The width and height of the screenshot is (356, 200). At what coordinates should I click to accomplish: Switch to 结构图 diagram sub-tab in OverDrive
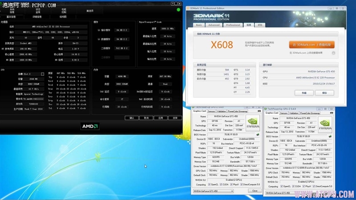click(x=63, y=17)
